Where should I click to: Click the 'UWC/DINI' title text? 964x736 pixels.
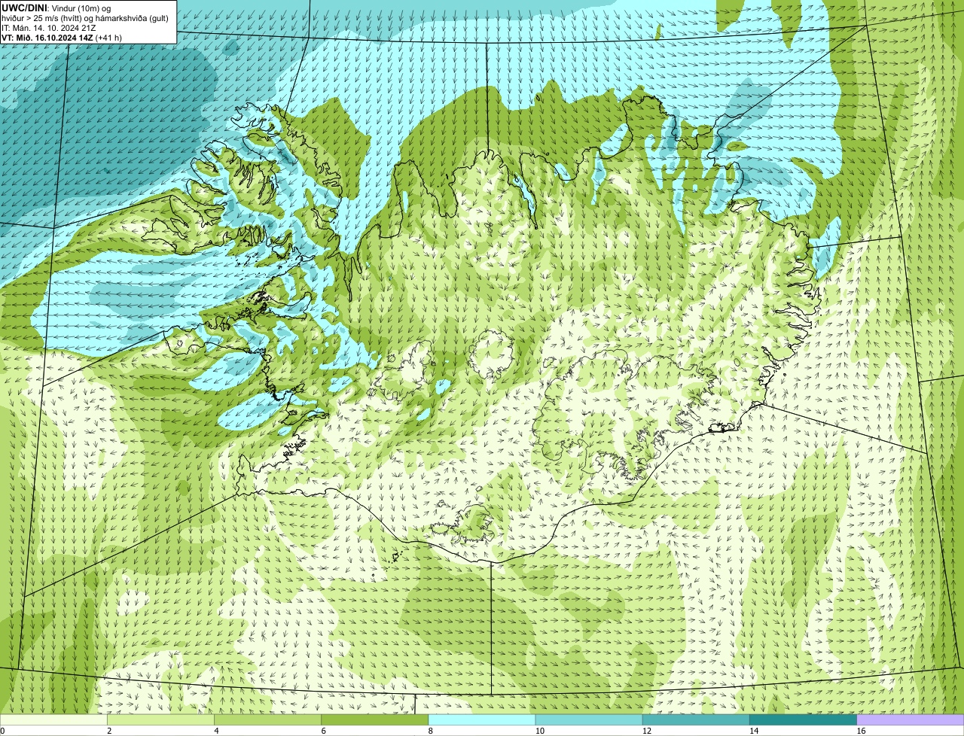pyautogui.click(x=23, y=8)
